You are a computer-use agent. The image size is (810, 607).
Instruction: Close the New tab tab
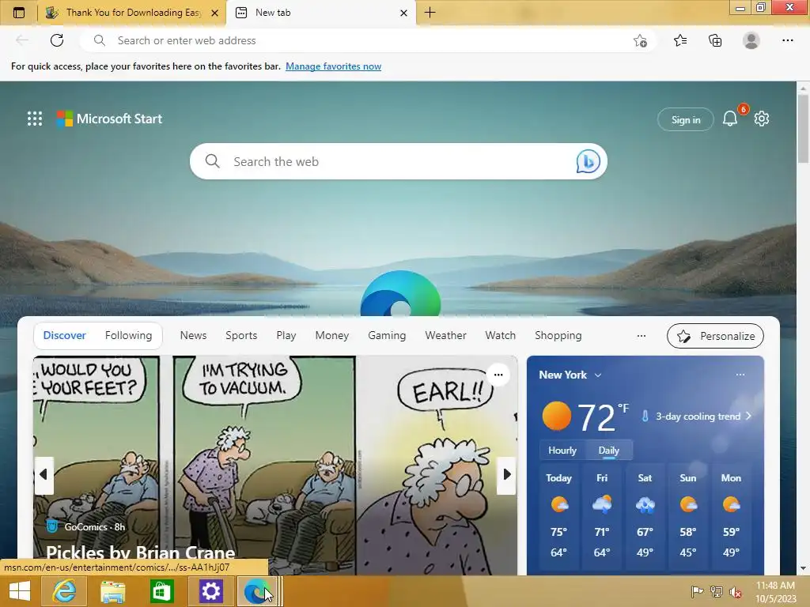point(404,13)
